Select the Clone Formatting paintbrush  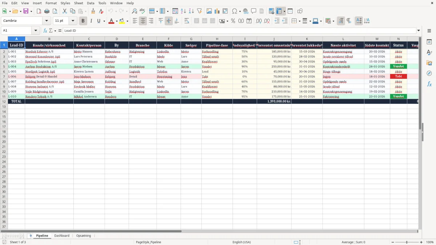[x=93, y=11]
